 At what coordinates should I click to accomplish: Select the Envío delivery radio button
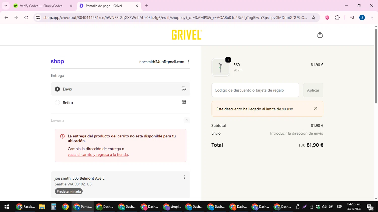[x=57, y=89]
